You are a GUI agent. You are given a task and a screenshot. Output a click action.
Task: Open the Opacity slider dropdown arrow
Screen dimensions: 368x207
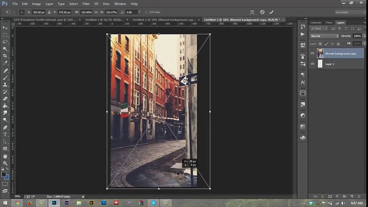[x=364, y=36]
